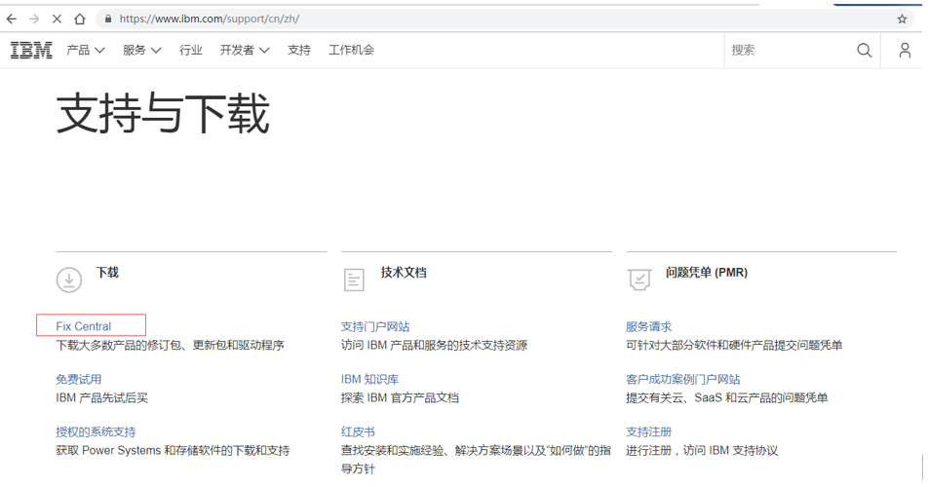Open the 红皮书 link
This screenshot has height=487, width=928.
tap(358, 431)
